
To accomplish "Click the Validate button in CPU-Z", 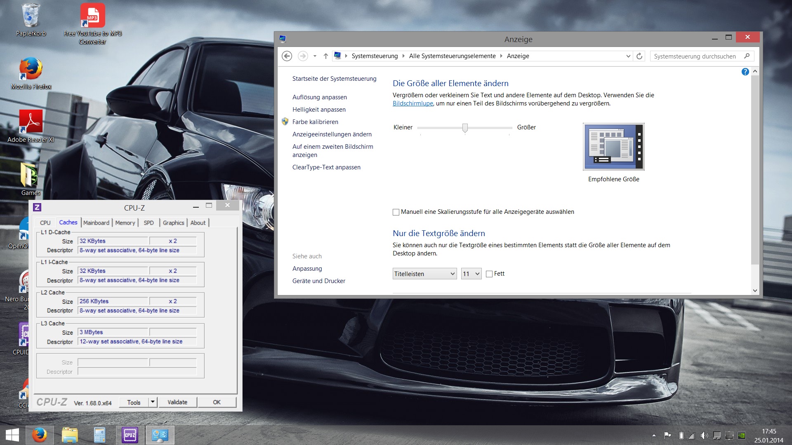I will [x=177, y=402].
